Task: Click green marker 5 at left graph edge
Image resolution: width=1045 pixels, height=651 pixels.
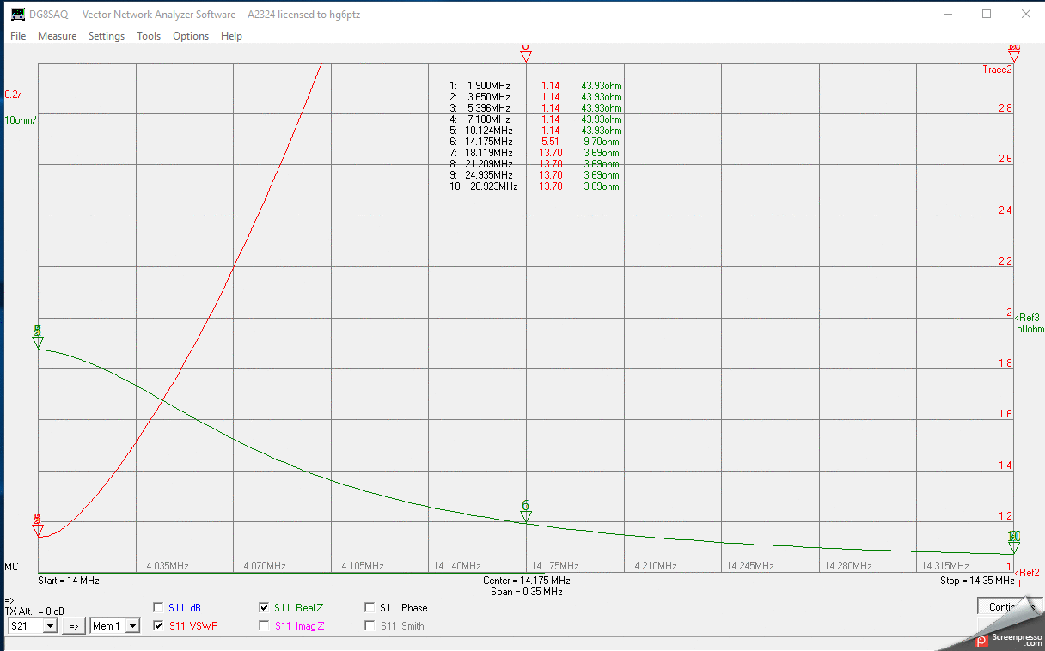Action: pos(38,342)
